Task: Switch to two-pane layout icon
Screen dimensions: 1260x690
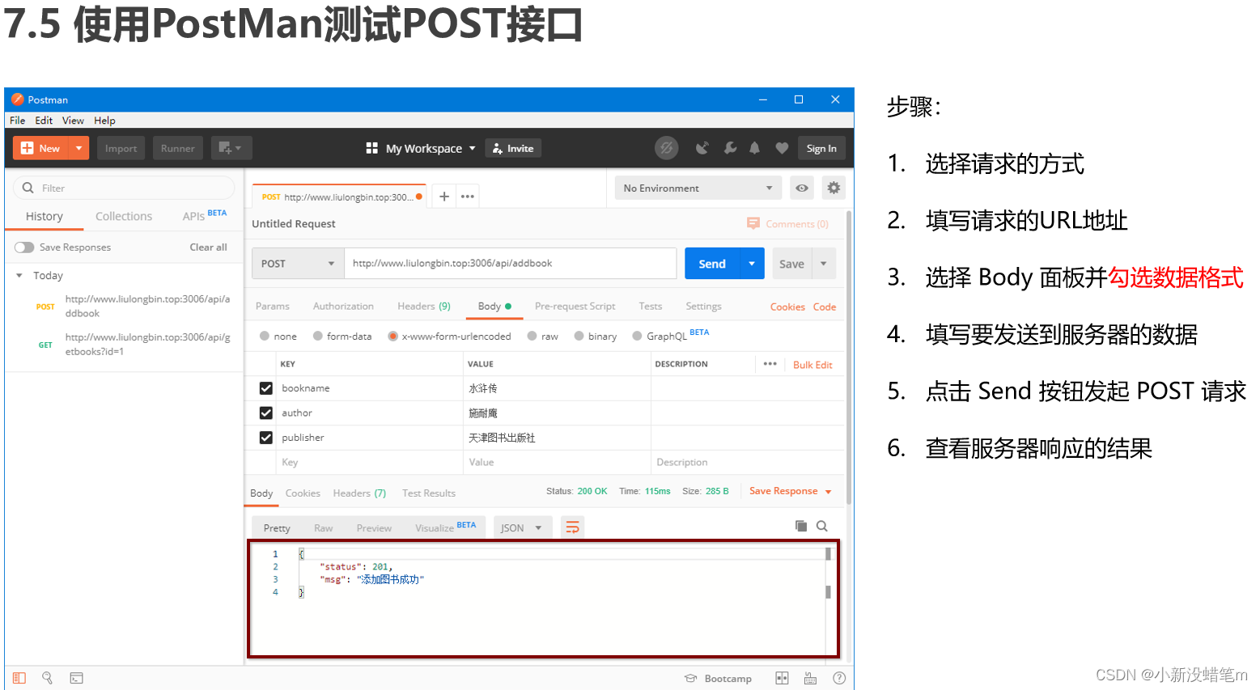Action: click(782, 678)
